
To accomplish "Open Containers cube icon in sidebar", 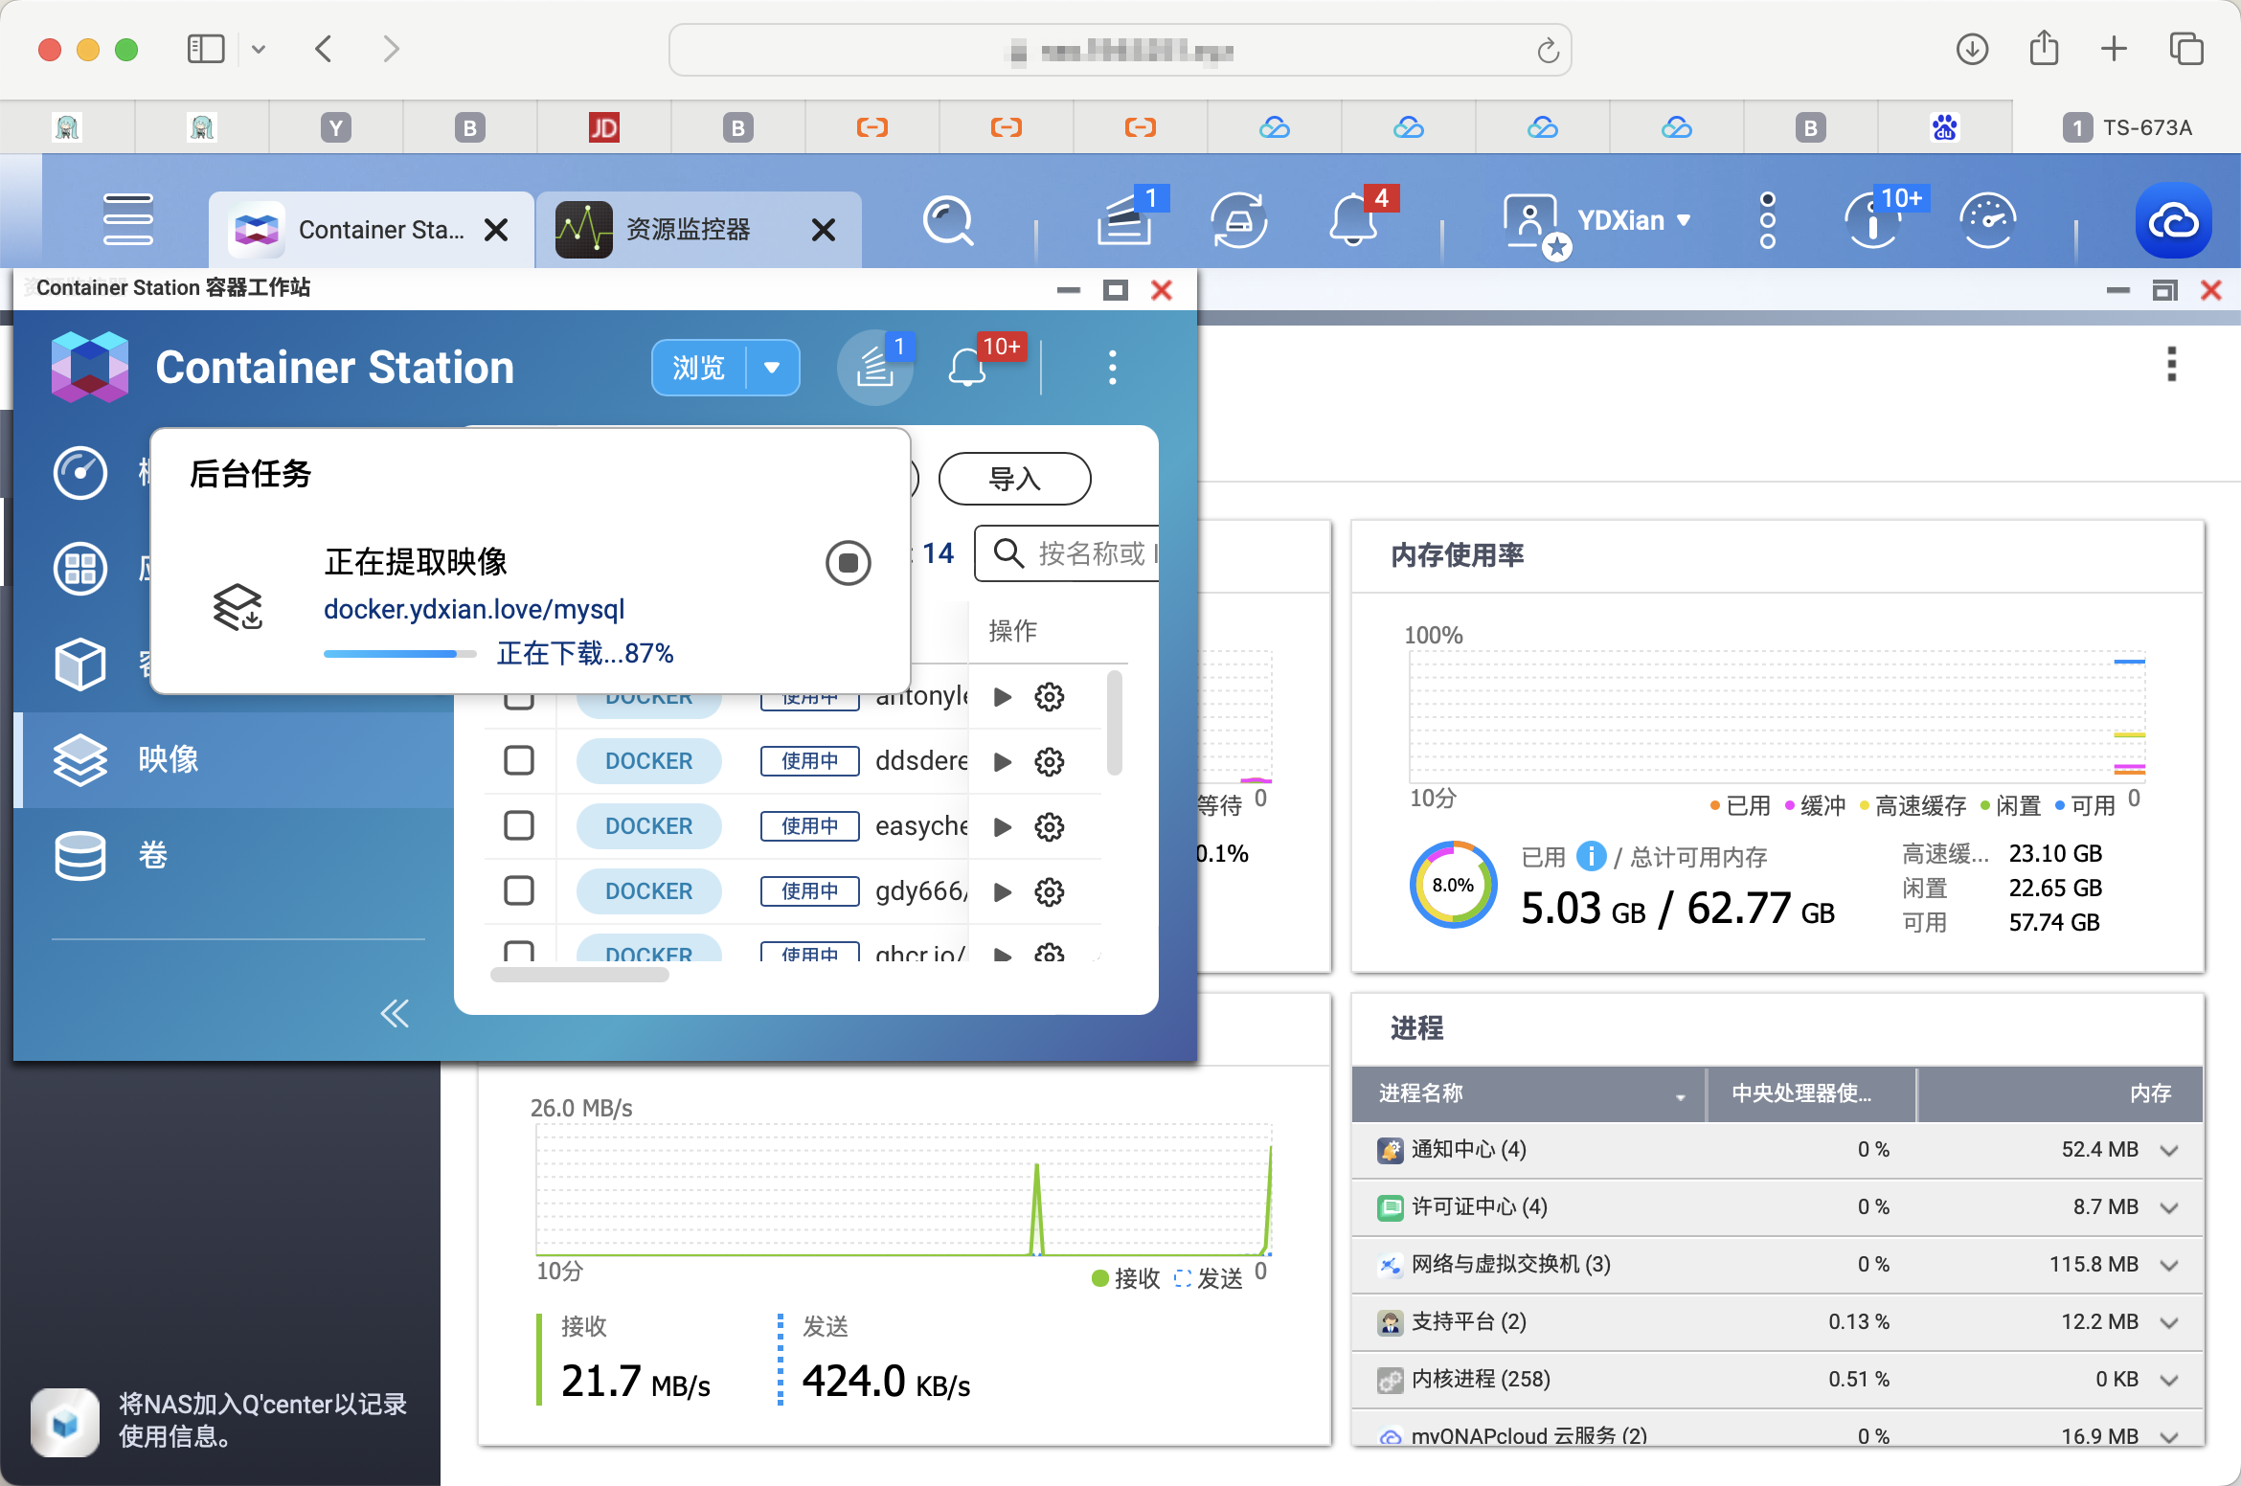I will click(80, 664).
